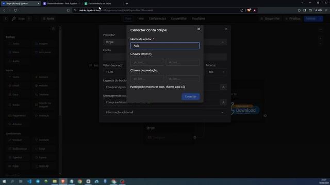Viewport: 330px width, 185px height.
Task: Select the Imagem bubble block
Action: 43,44
